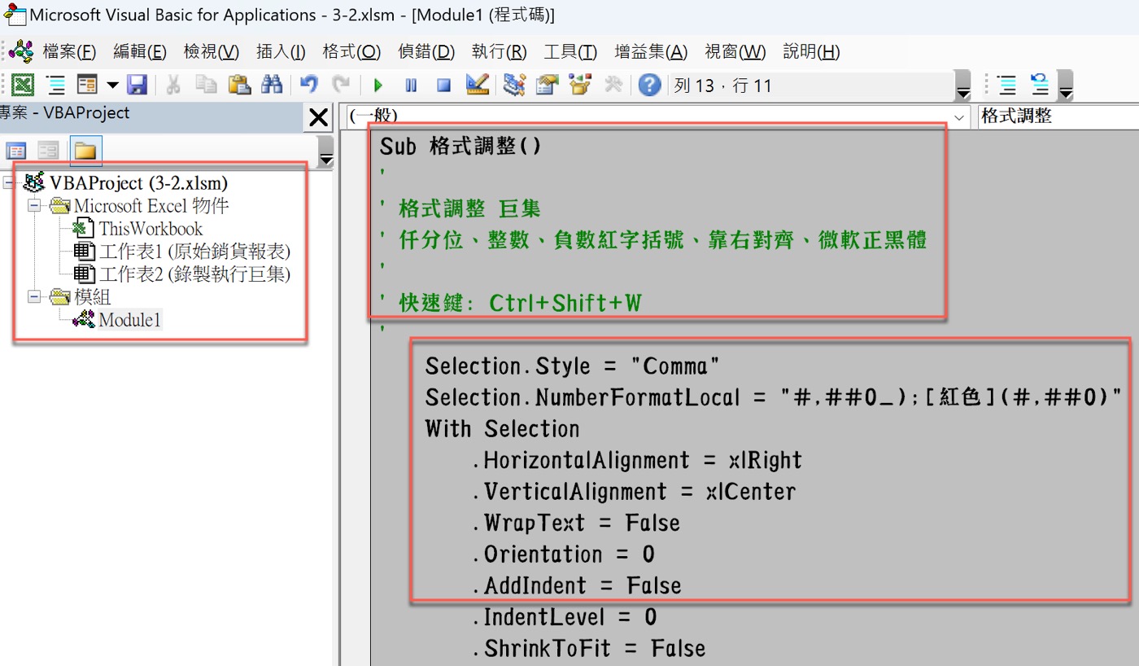Open the 編輯(E) menu
Screen dimensions: 1139x666
tap(140, 52)
